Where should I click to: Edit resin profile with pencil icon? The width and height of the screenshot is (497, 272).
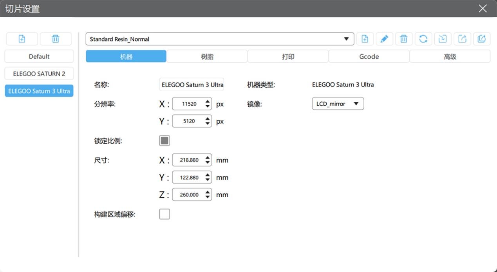pyautogui.click(x=384, y=39)
